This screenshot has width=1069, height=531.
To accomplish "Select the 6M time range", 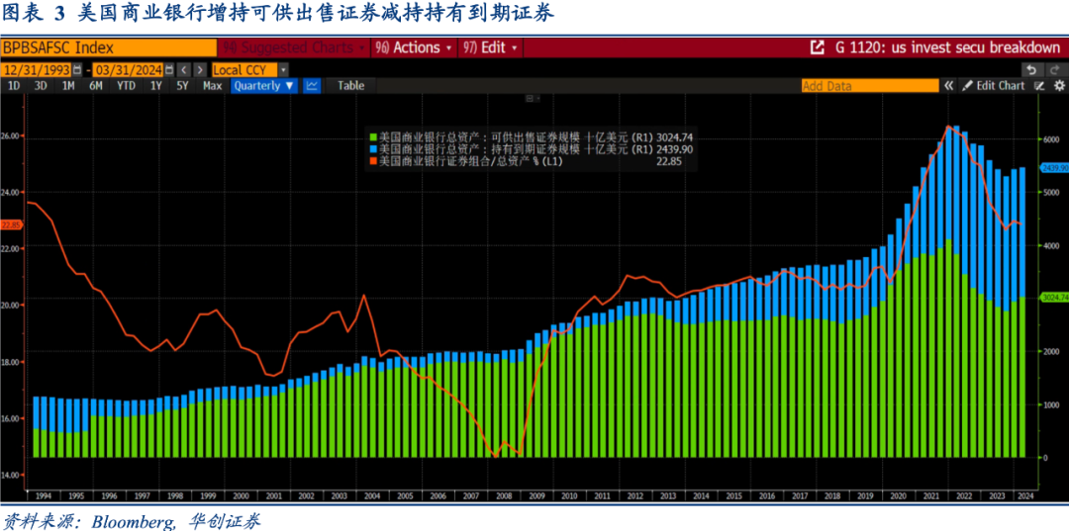I will 95,86.
